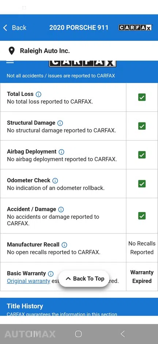Open recent apps from navigation bar

[x=34, y=334]
